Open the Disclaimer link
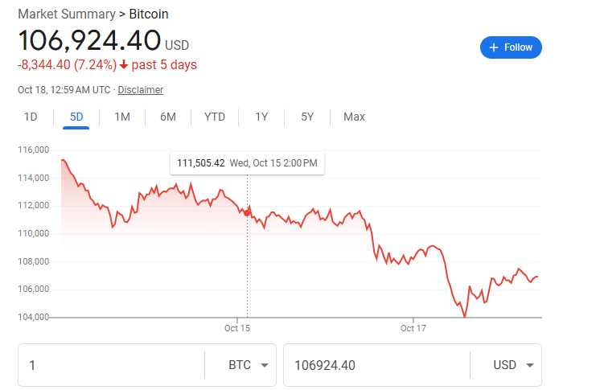 coord(141,90)
